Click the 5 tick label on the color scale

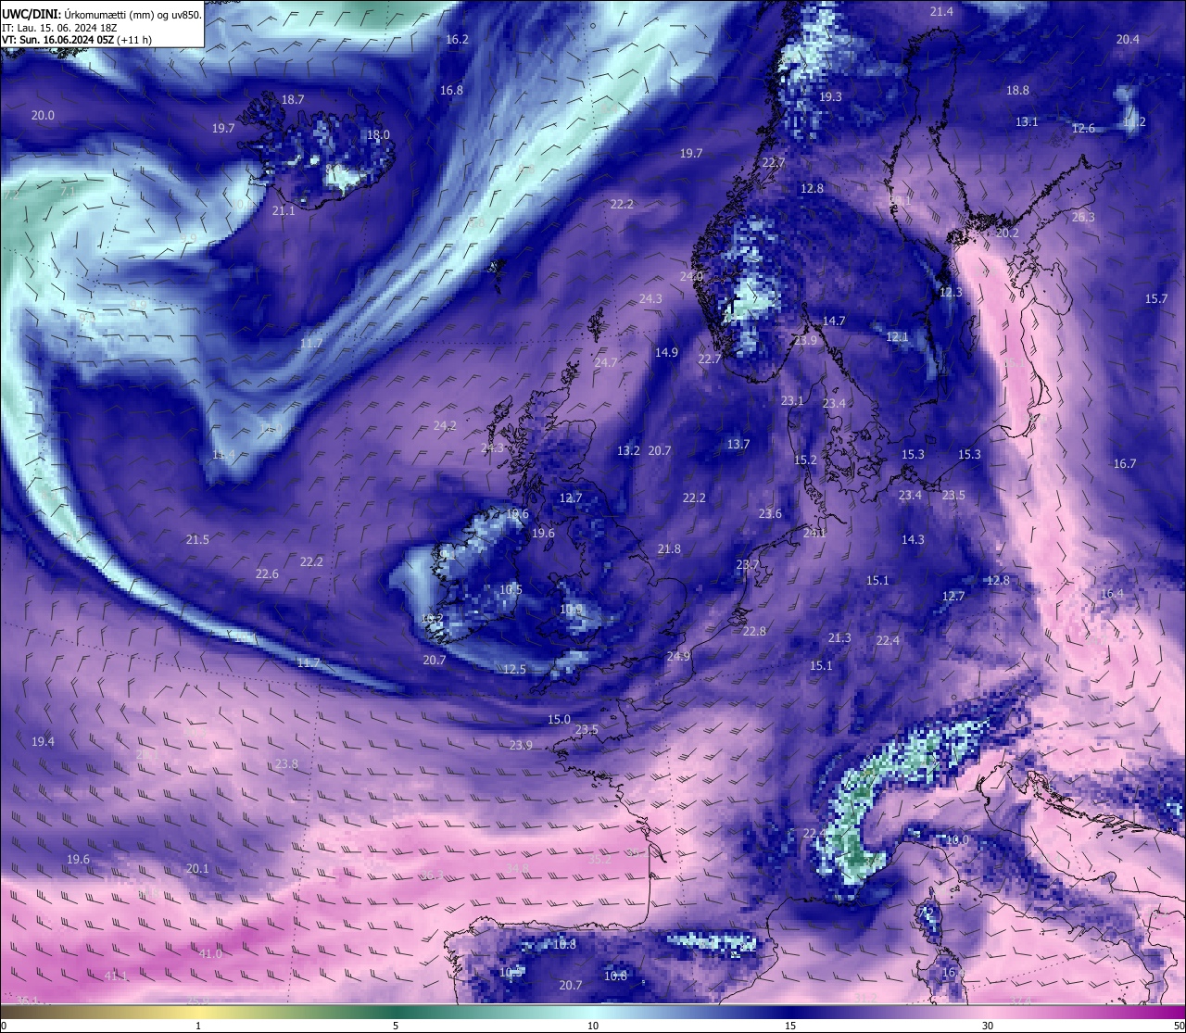[396, 1026]
